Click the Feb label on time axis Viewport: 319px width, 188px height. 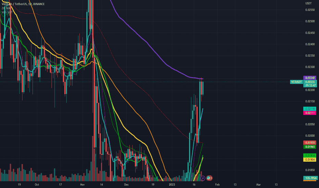pos(217,185)
